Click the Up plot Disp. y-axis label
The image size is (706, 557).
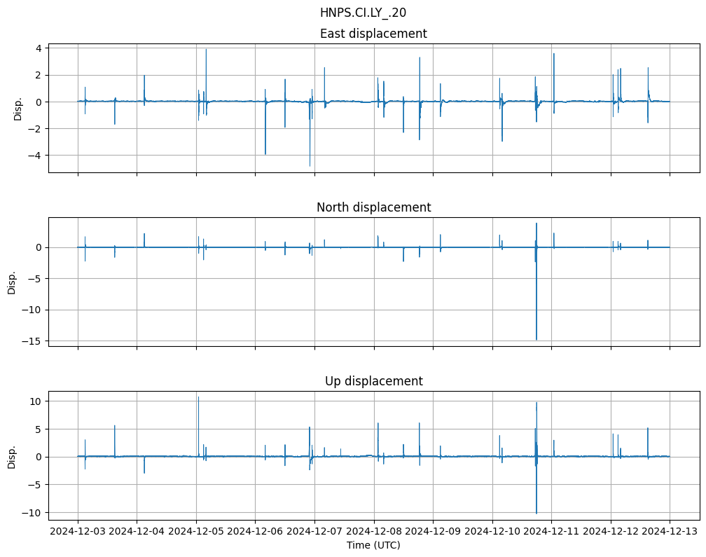[12, 455]
